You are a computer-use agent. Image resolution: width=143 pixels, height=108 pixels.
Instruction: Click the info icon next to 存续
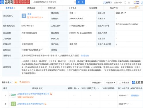[x=75, y=13]
